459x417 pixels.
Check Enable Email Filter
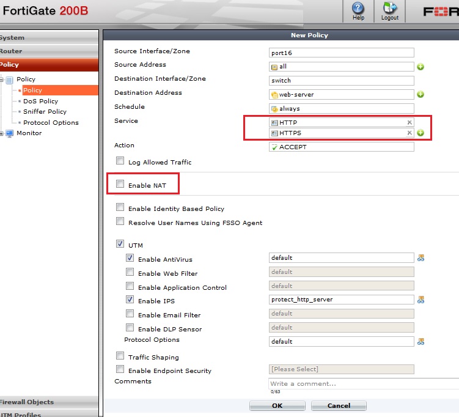click(130, 313)
